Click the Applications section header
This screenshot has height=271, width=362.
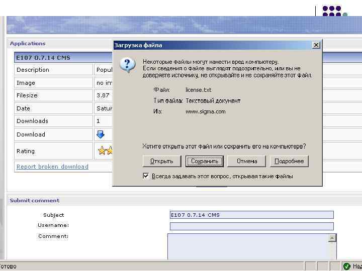pos(28,43)
